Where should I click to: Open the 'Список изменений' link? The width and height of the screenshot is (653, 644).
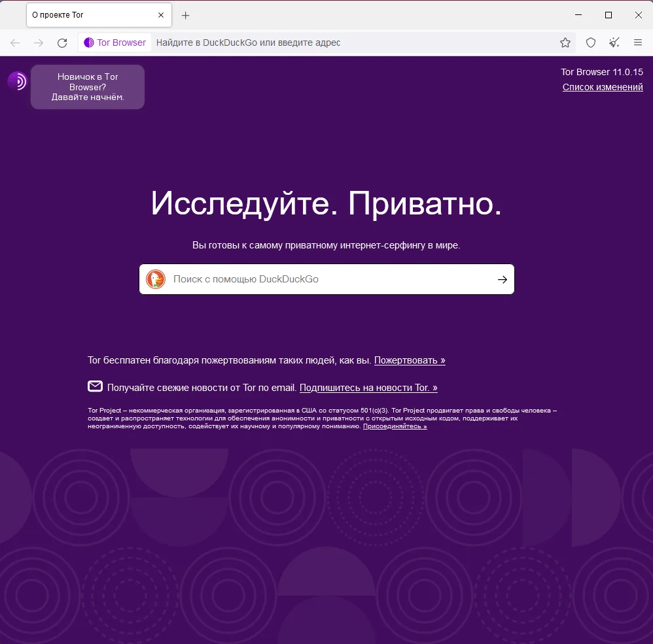pos(603,87)
